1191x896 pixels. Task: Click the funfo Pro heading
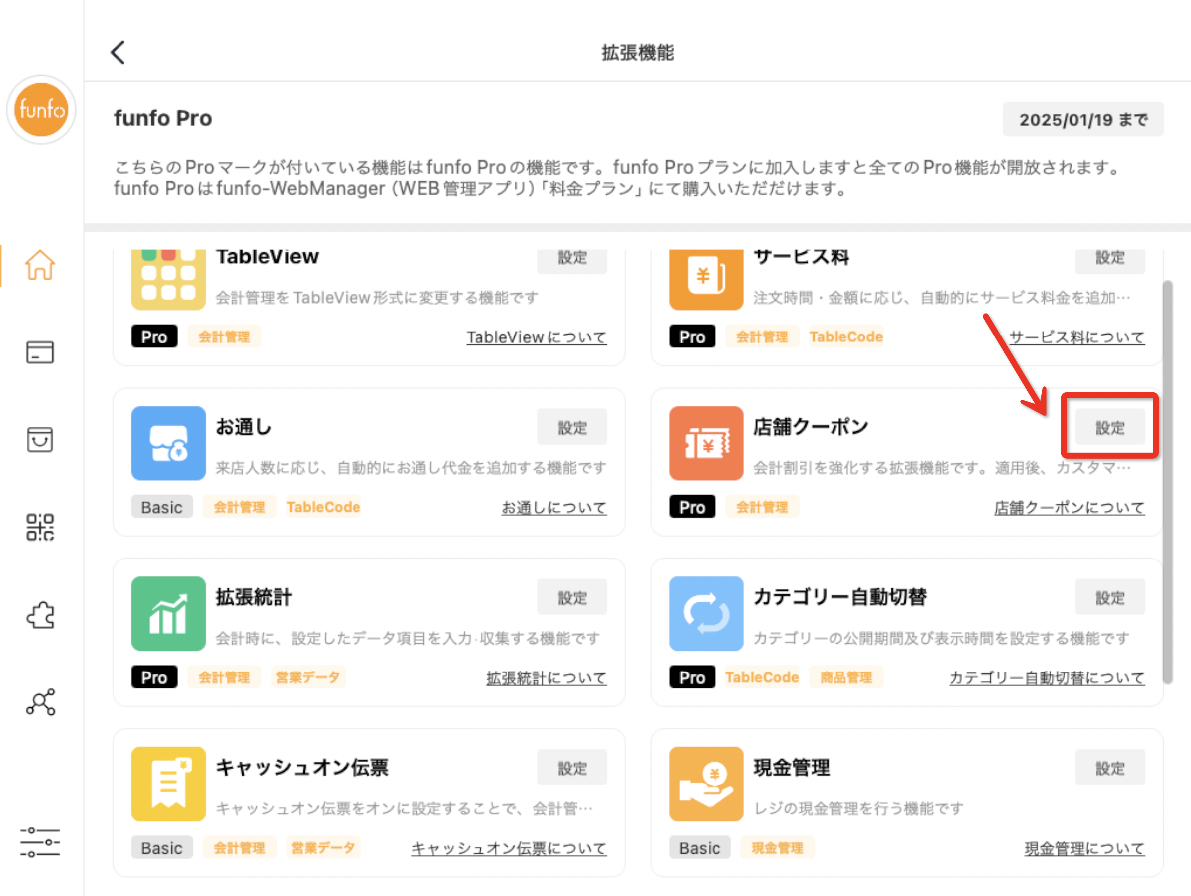tap(163, 118)
